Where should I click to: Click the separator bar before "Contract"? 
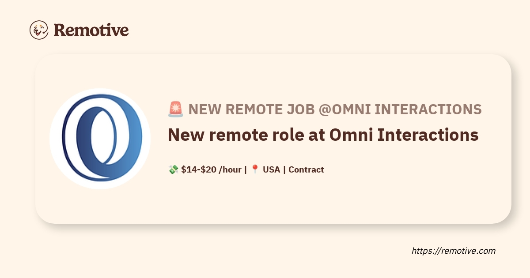coord(284,169)
